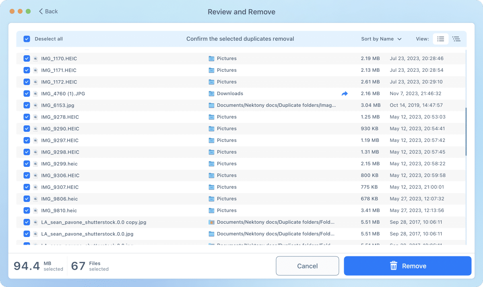Select file name IMG_9297.HEIC
Viewport: 483px width, 287px height.
(x=60, y=140)
